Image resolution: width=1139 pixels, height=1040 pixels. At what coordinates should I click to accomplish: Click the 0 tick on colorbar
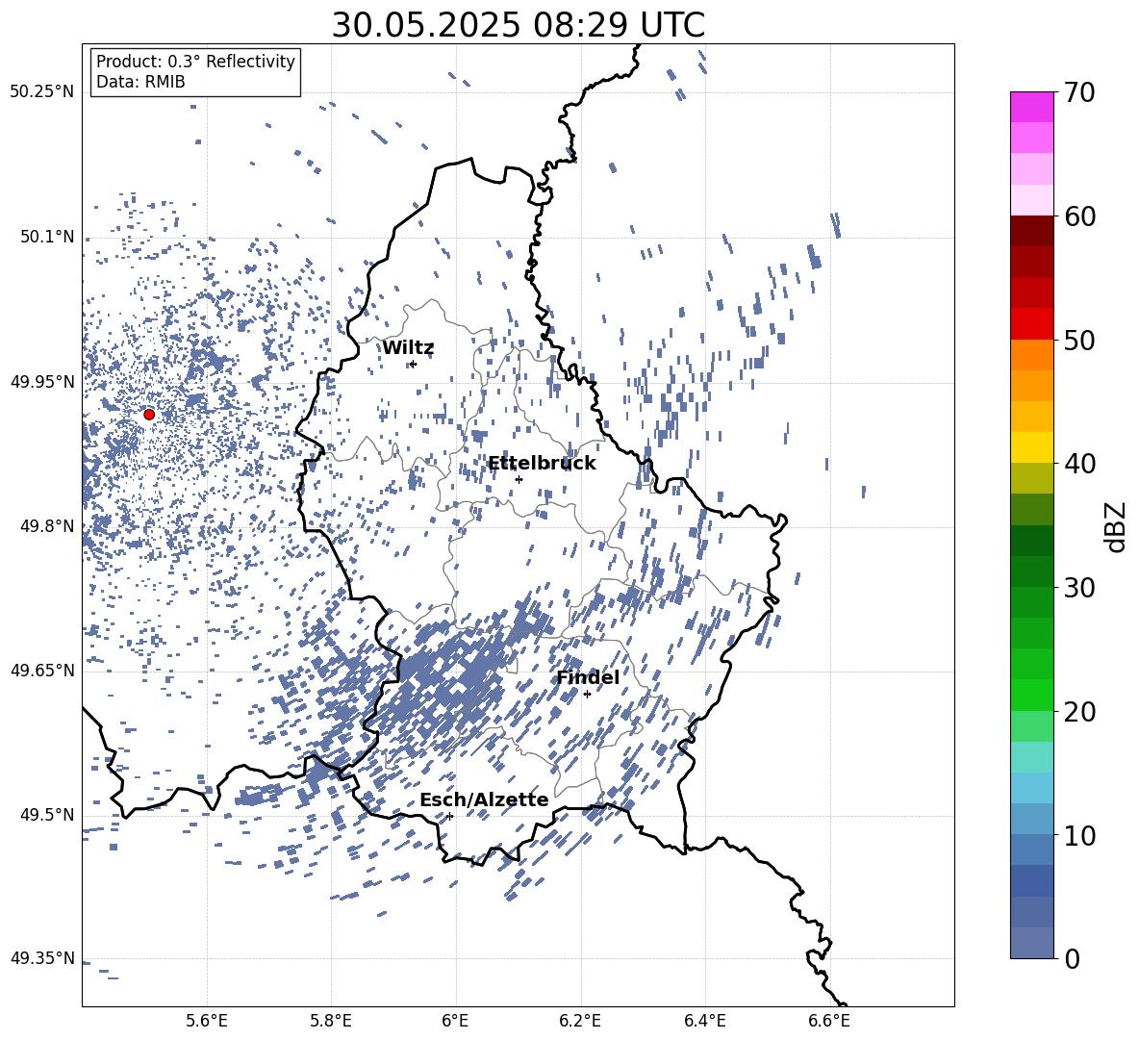(1072, 958)
